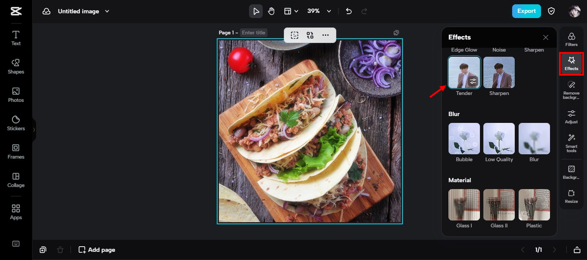587x260 pixels.
Task: Open keyboard shortcuts icon in sidebar
Action: tap(16, 243)
